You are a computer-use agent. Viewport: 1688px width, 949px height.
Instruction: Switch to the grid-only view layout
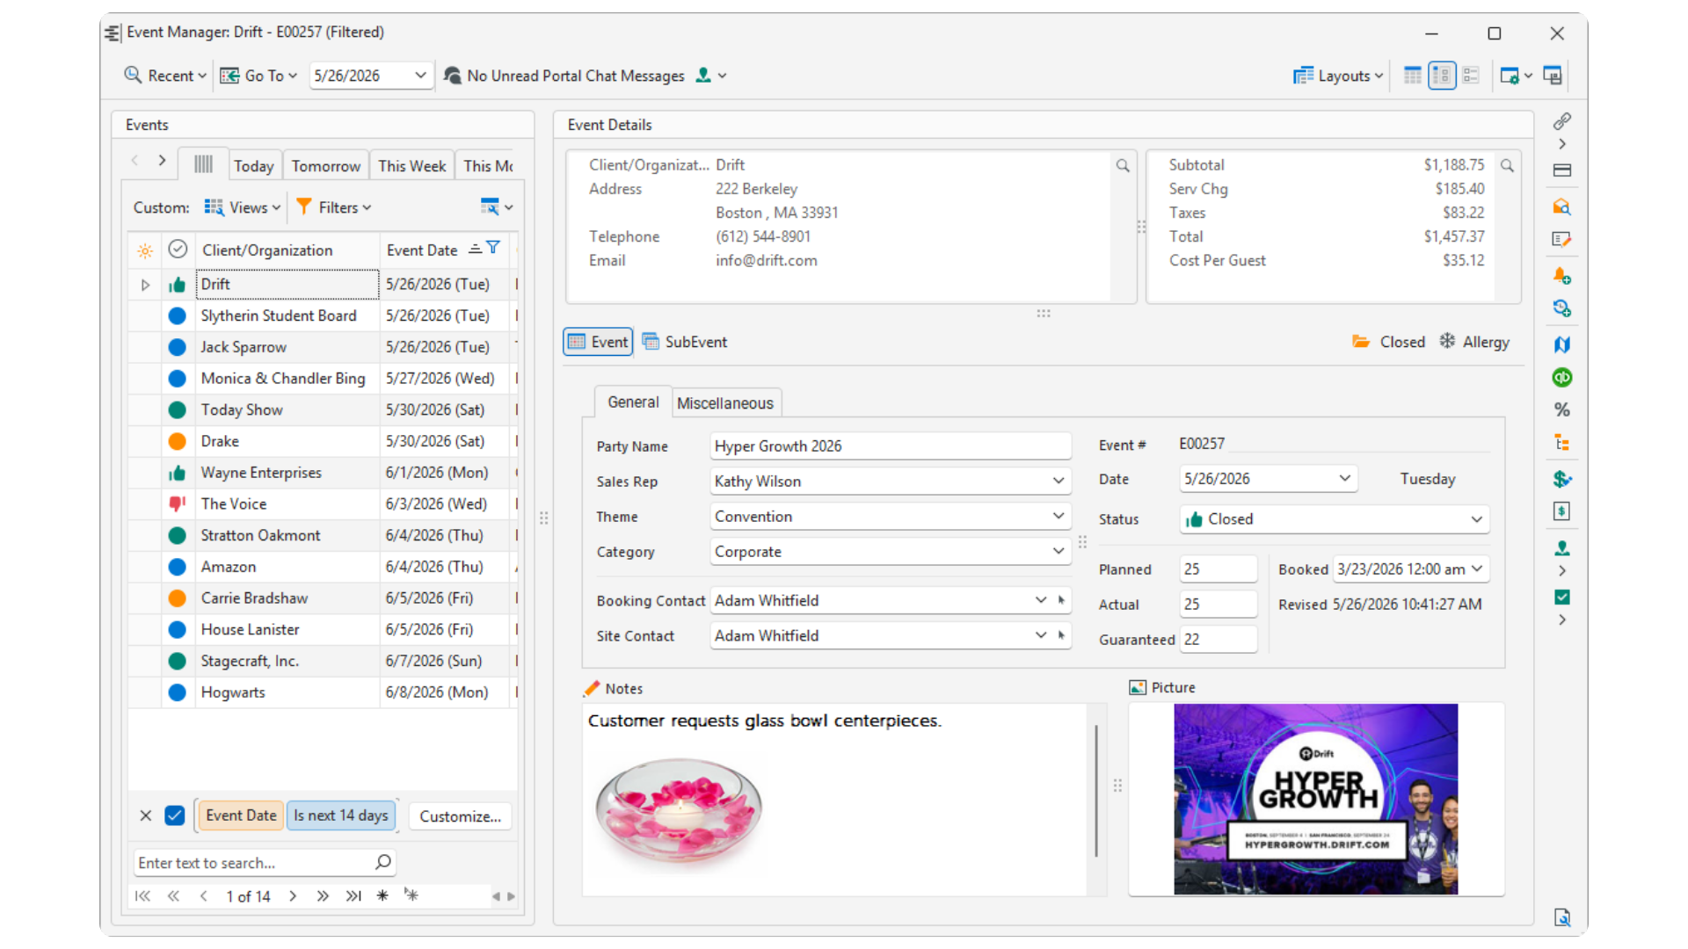(x=1413, y=76)
